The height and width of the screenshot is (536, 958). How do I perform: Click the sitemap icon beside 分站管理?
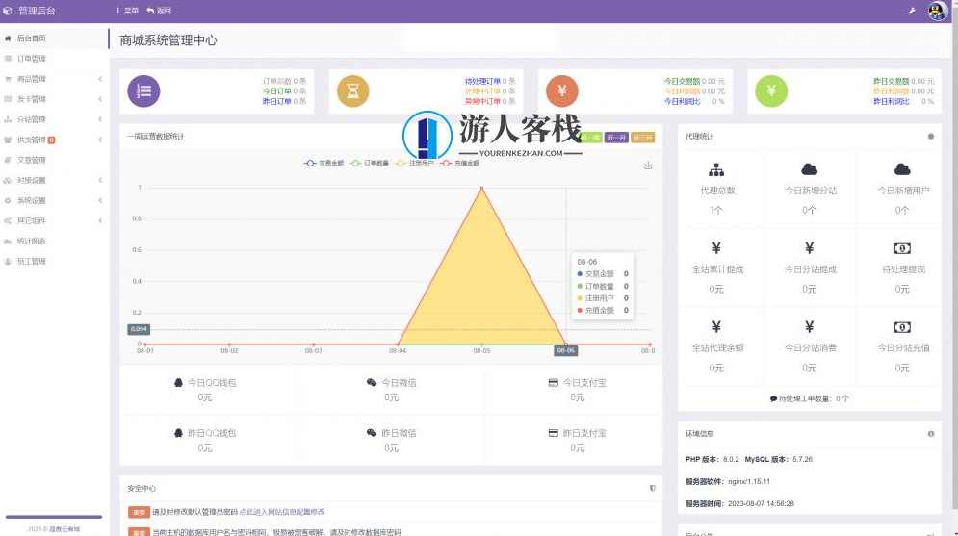pyautogui.click(x=8, y=119)
